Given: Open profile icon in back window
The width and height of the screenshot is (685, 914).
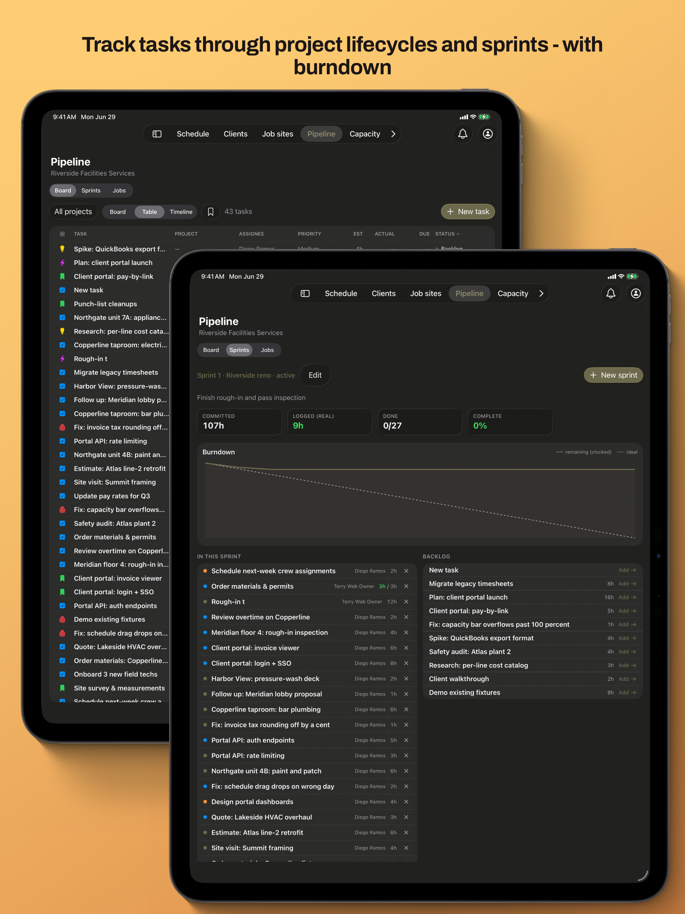Looking at the screenshot, I should pos(488,134).
